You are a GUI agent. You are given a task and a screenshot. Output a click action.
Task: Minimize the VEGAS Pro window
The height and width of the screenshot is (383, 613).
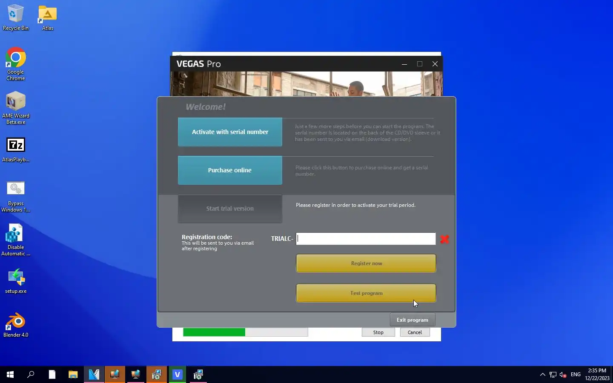coord(404,64)
